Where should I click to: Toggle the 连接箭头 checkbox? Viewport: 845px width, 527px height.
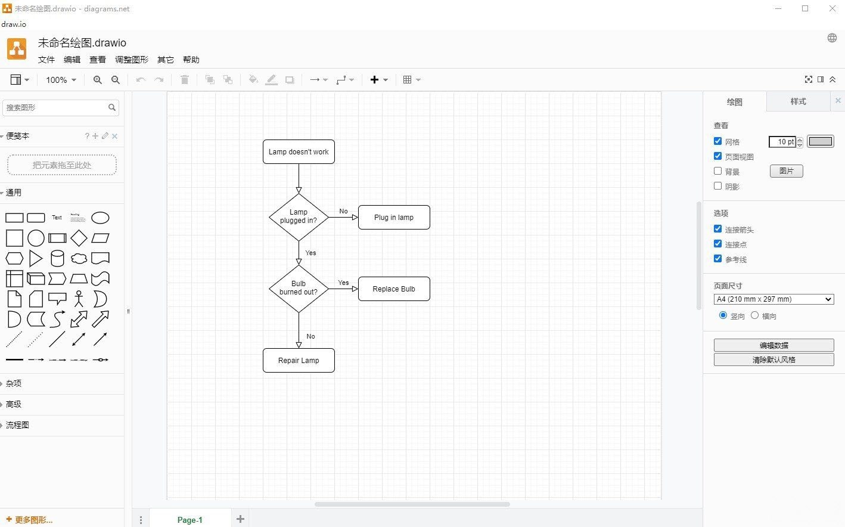point(718,229)
